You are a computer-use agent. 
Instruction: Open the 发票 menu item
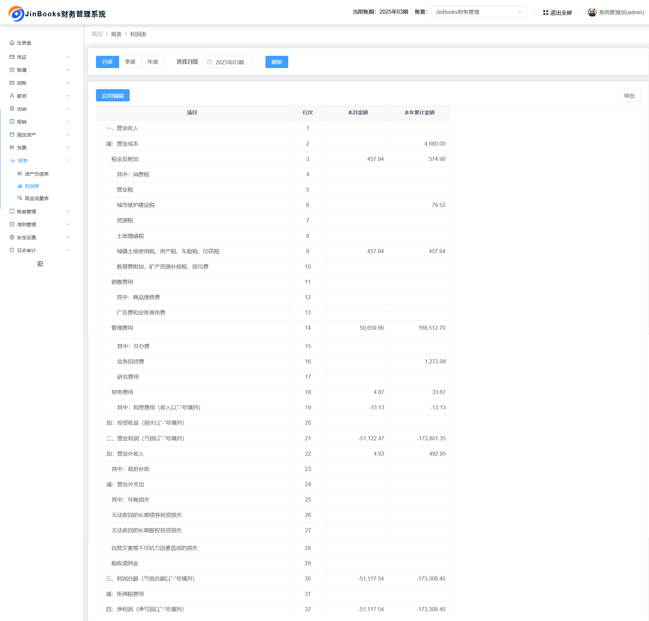(22, 148)
